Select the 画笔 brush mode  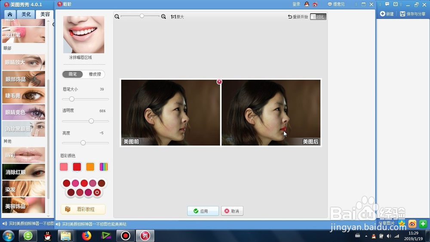pos(73,74)
